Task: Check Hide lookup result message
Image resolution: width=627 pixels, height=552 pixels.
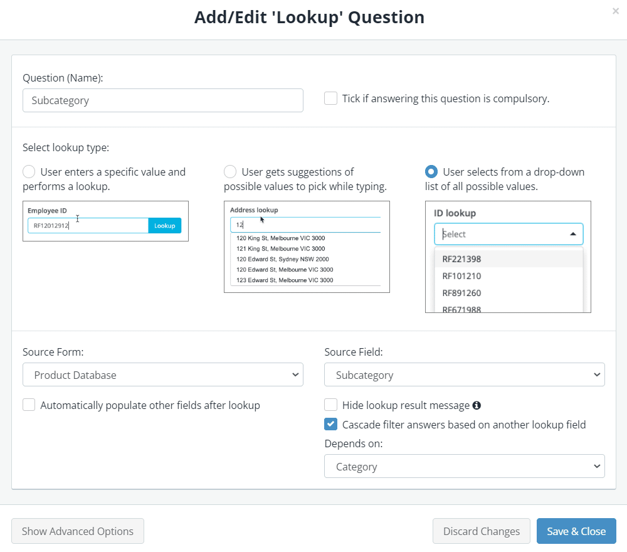Action: coord(330,404)
